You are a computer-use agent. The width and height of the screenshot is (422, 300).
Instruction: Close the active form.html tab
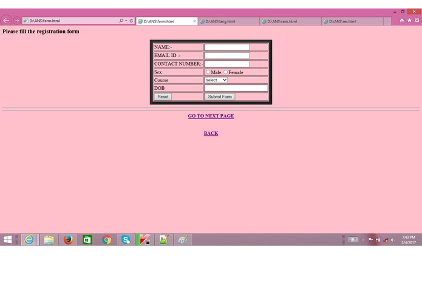click(194, 21)
